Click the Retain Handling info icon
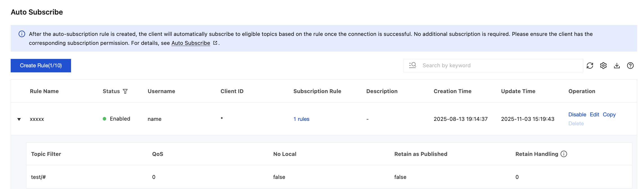 point(564,154)
